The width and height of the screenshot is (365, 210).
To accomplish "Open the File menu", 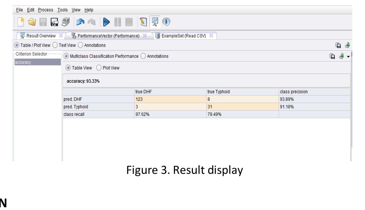I will (x=19, y=10).
